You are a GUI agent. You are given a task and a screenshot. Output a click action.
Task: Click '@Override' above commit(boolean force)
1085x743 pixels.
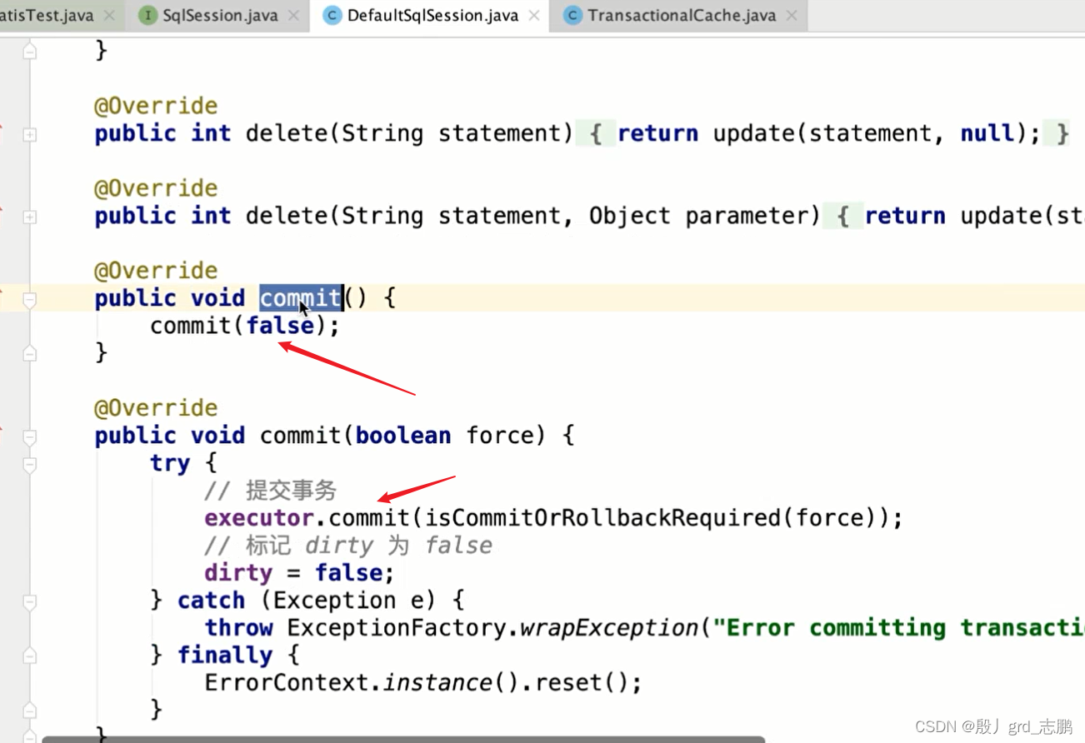pos(156,408)
